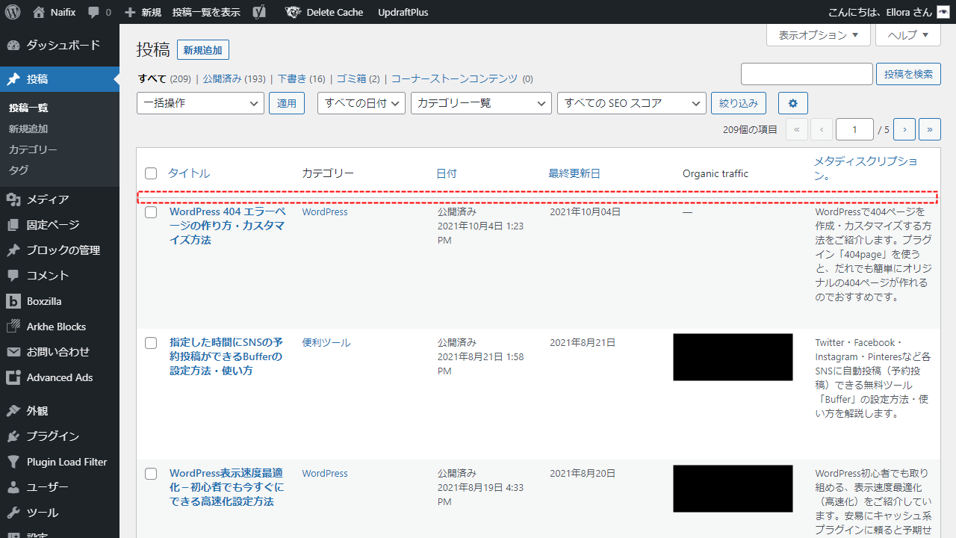Click the 適用 apply button
This screenshot has height=538, width=956.
tap(287, 103)
